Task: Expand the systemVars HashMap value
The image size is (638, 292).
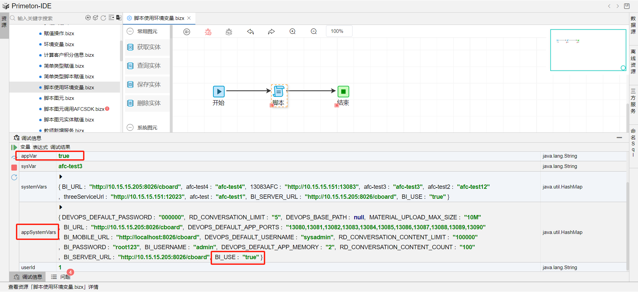Action: [61, 177]
